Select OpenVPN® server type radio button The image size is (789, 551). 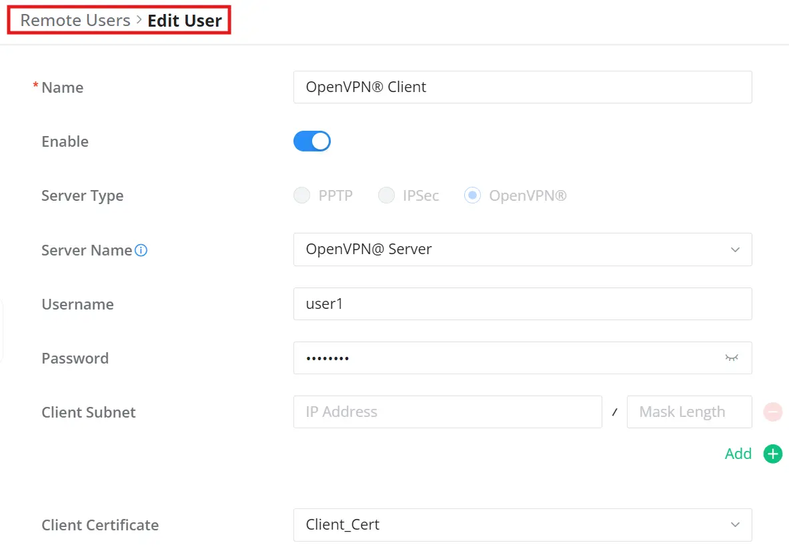tap(472, 195)
